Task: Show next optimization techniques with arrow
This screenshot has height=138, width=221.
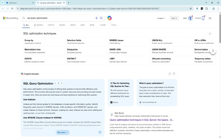Action: [x=213, y=51]
